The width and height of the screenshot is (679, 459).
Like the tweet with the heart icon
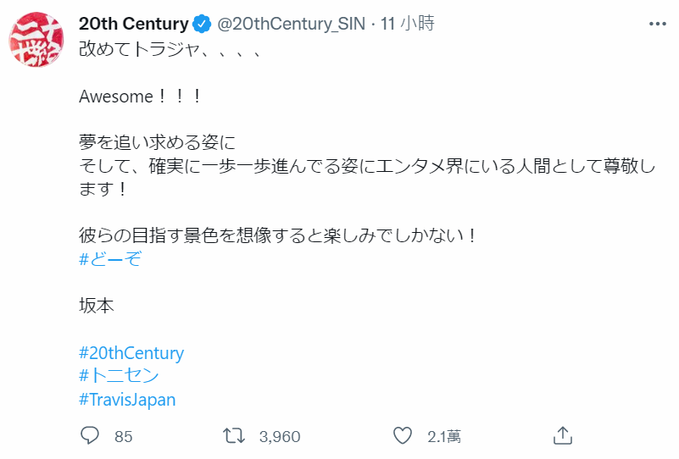tap(403, 435)
